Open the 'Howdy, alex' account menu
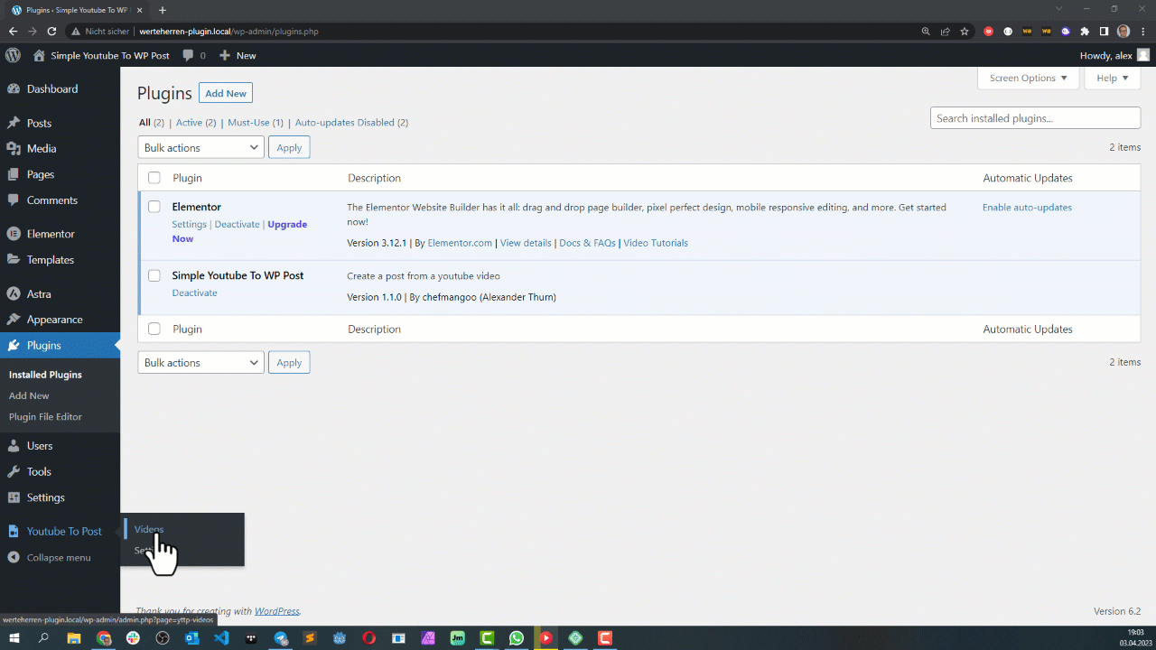 1114,55
